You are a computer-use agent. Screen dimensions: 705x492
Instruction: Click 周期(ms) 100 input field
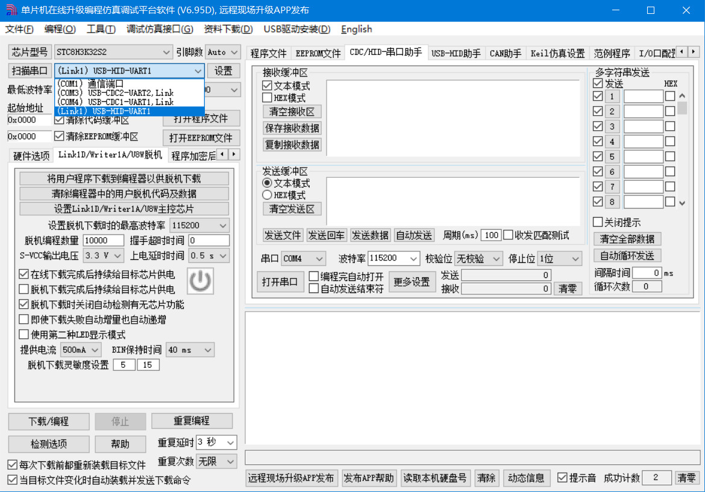(491, 235)
